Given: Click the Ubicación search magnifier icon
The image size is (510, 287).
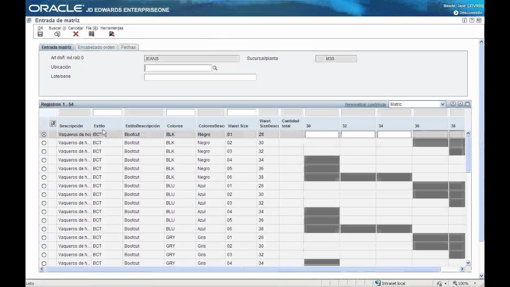Looking at the screenshot, I should pyautogui.click(x=215, y=68).
